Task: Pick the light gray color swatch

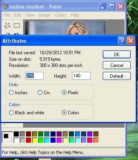Action: pyautogui.click(x=22, y=140)
